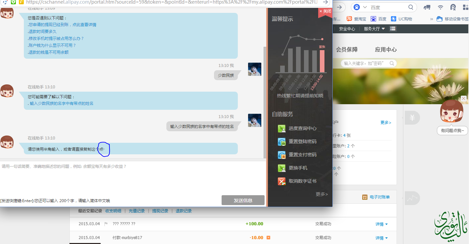Viewport: 469px width, 244px height.
Task: Click the 重置登陆密码 lock icon
Action: coord(281,142)
